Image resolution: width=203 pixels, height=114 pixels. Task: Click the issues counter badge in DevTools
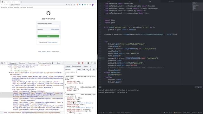coord(83,63)
